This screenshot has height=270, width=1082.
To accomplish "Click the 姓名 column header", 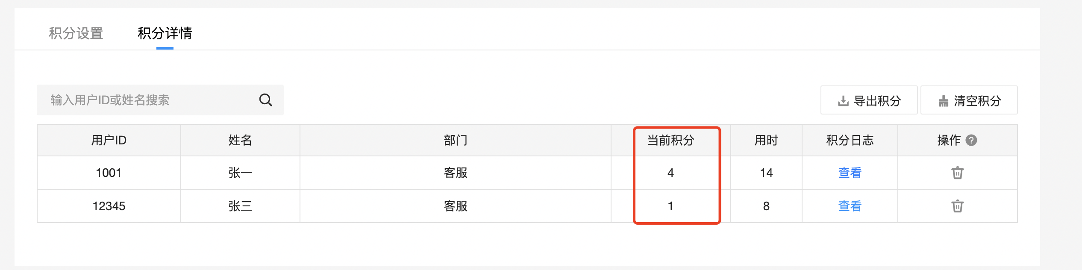I will 240,140.
